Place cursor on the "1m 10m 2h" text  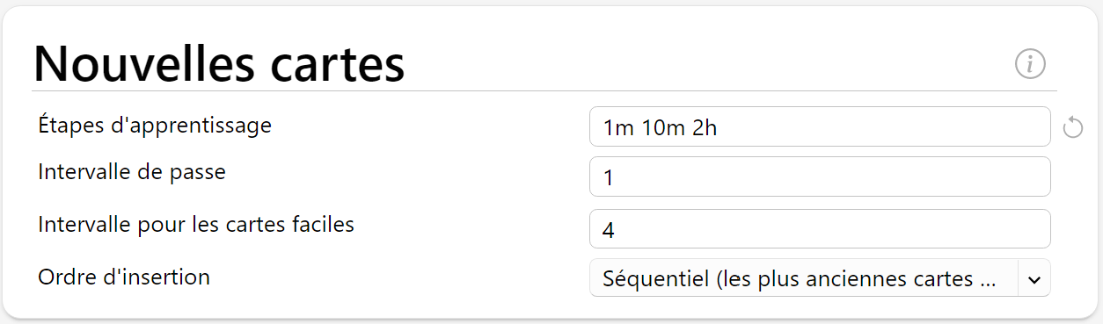(661, 128)
